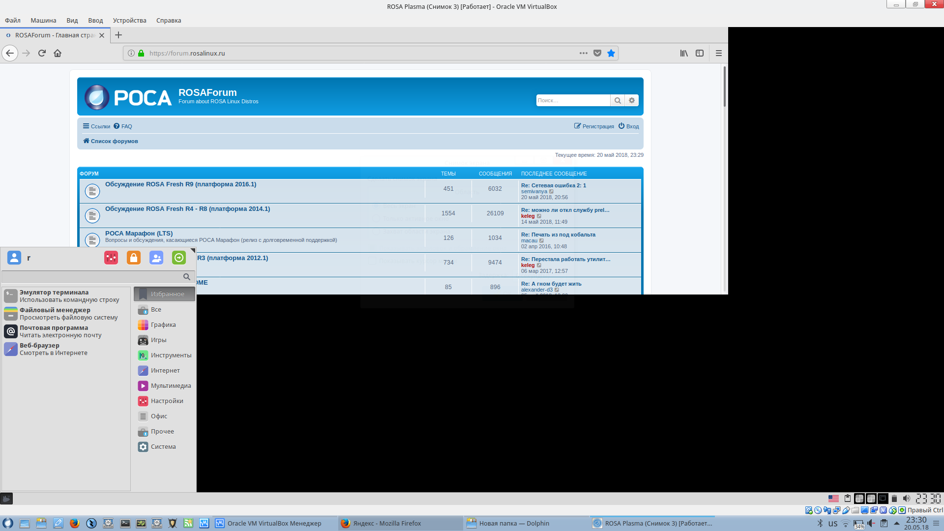Open new tab with plus button
This screenshot has height=531, width=944.
pos(118,35)
